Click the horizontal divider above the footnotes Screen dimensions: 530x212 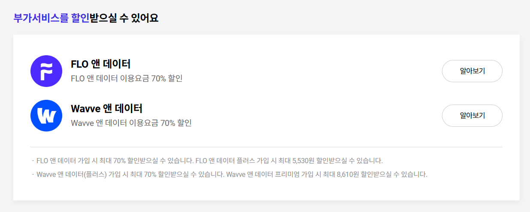(x=266, y=147)
